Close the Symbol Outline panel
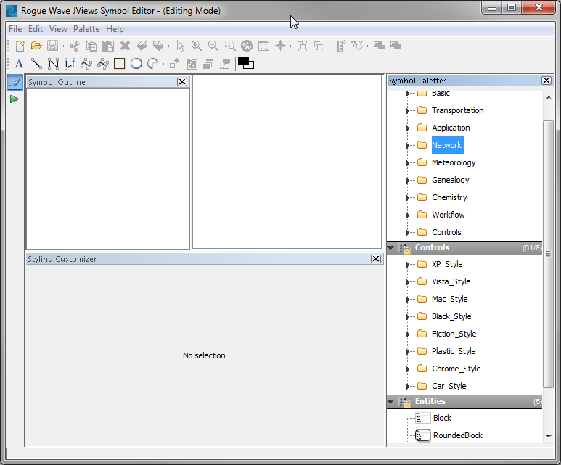 (x=182, y=82)
